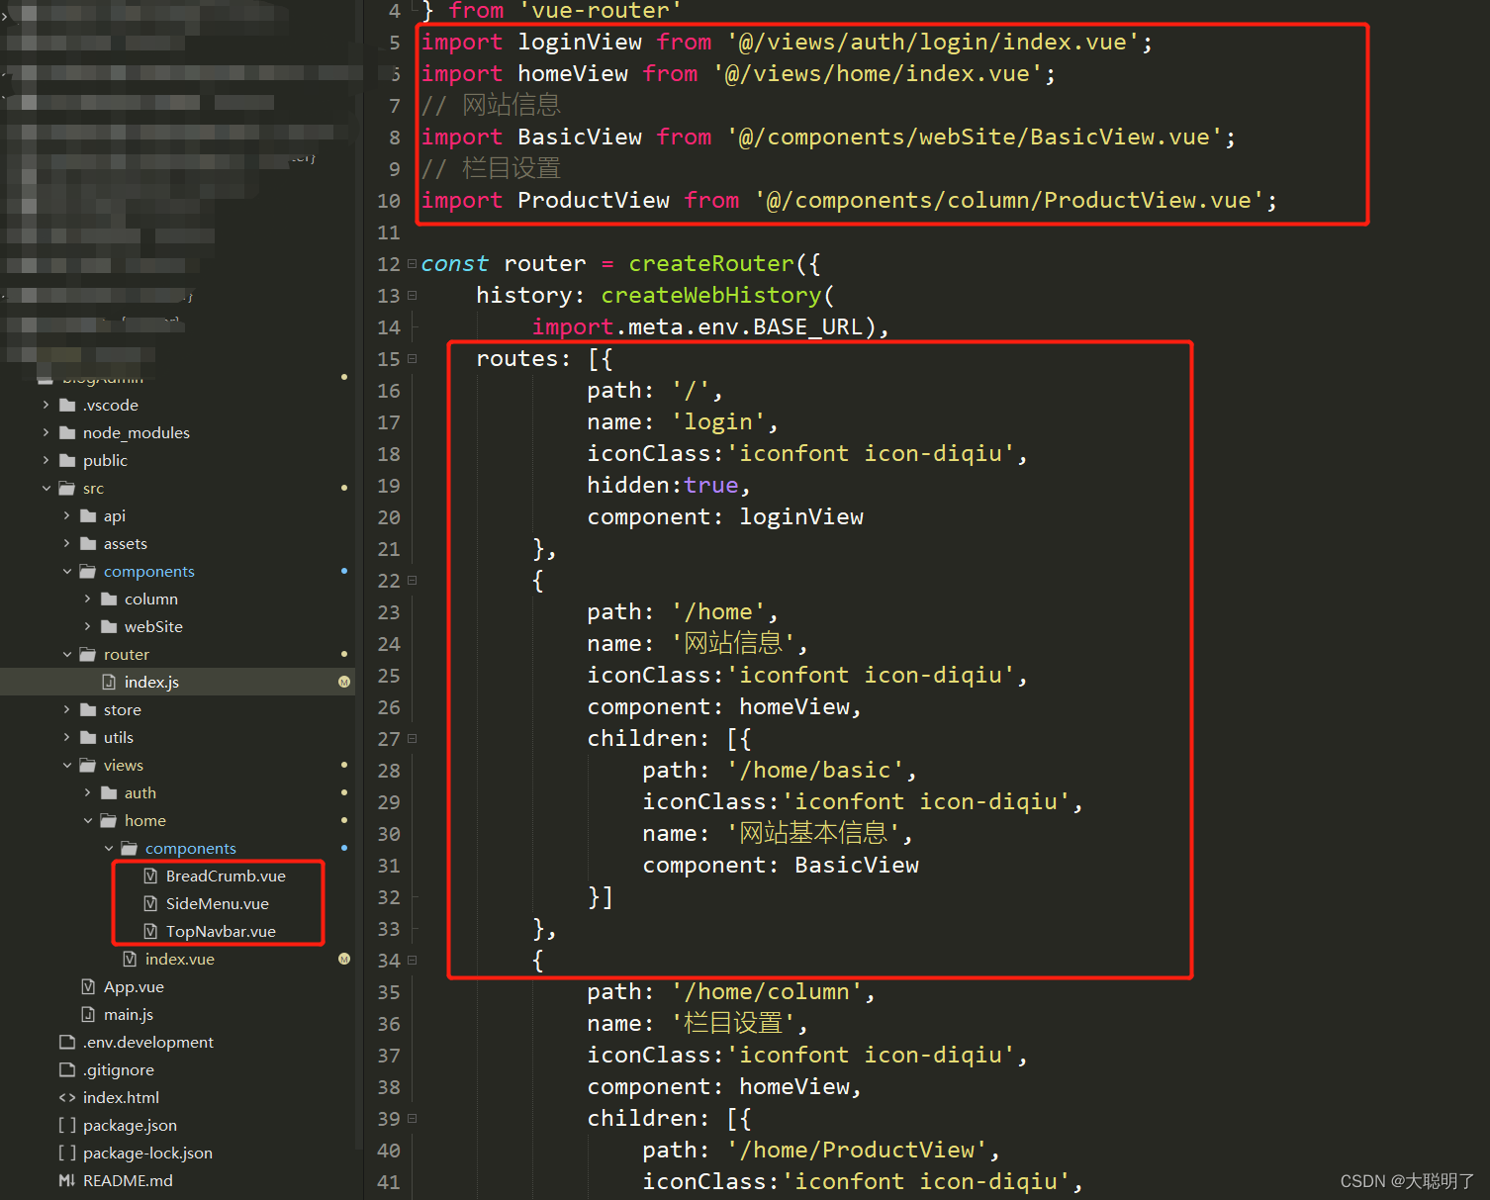Viewport: 1490px width, 1200px height.
Task: Click '/home/basic' path string
Action: (x=815, y=771)
